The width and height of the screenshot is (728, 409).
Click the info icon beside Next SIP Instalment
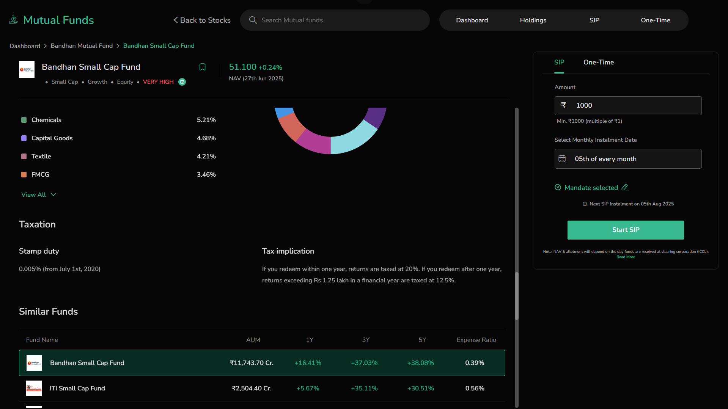pos(585,204)
